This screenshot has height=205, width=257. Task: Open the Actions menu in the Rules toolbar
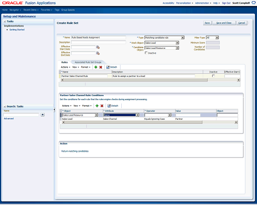[65, 67]
